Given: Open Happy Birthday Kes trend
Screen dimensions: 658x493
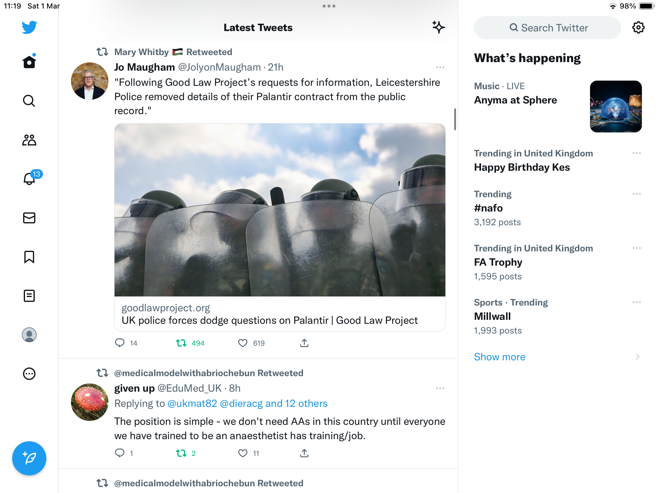Looking at the screenshot, I should [522, 167].
